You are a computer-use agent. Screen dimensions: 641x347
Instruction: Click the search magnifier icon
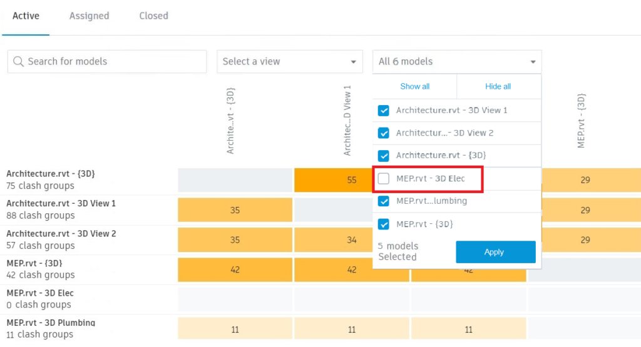pos(18,62)
